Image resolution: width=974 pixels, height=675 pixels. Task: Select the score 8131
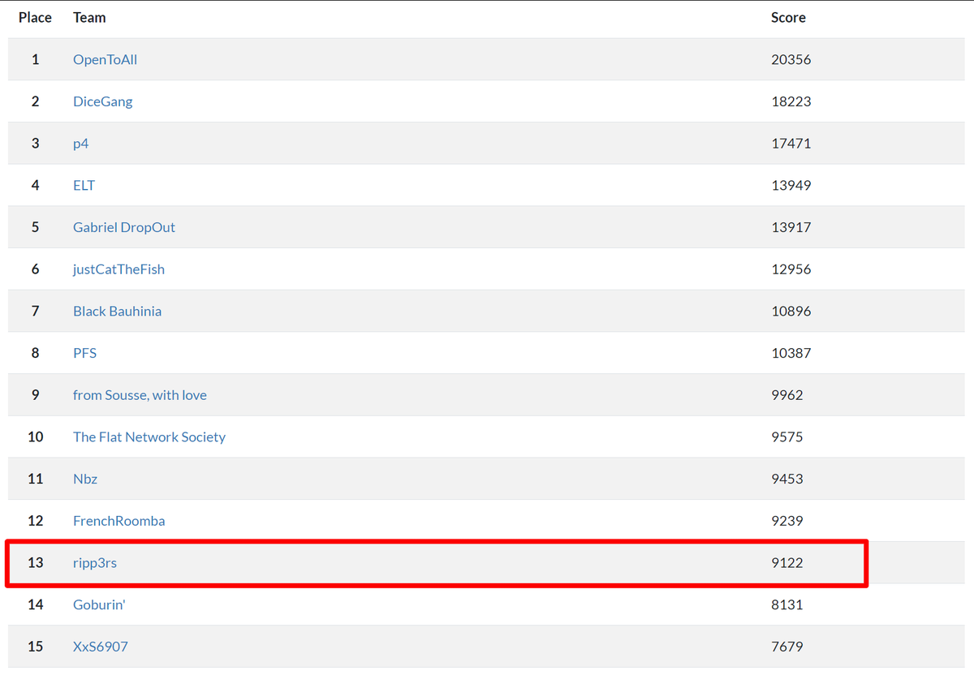(x=787, y=604)
